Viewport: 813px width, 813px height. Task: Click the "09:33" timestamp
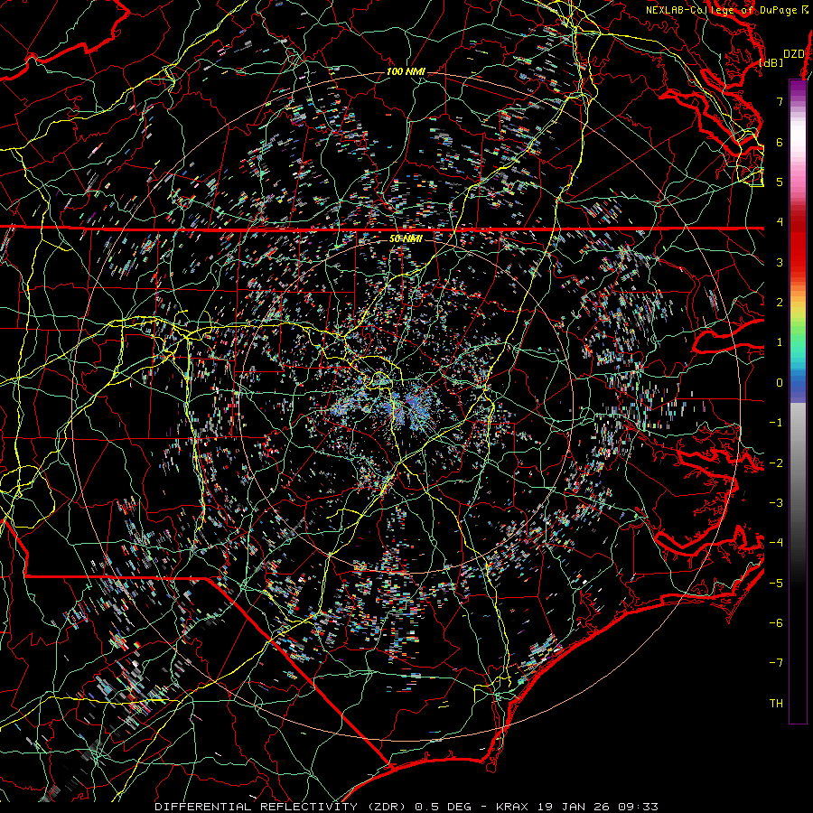point(638,807)
